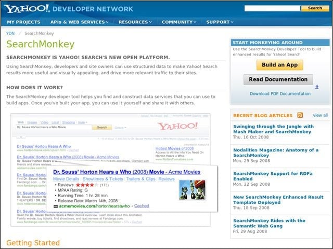Open the Horton movie poster thumbnail
The width and height of the screenshot is (333, 249).
tap(192, 190)
